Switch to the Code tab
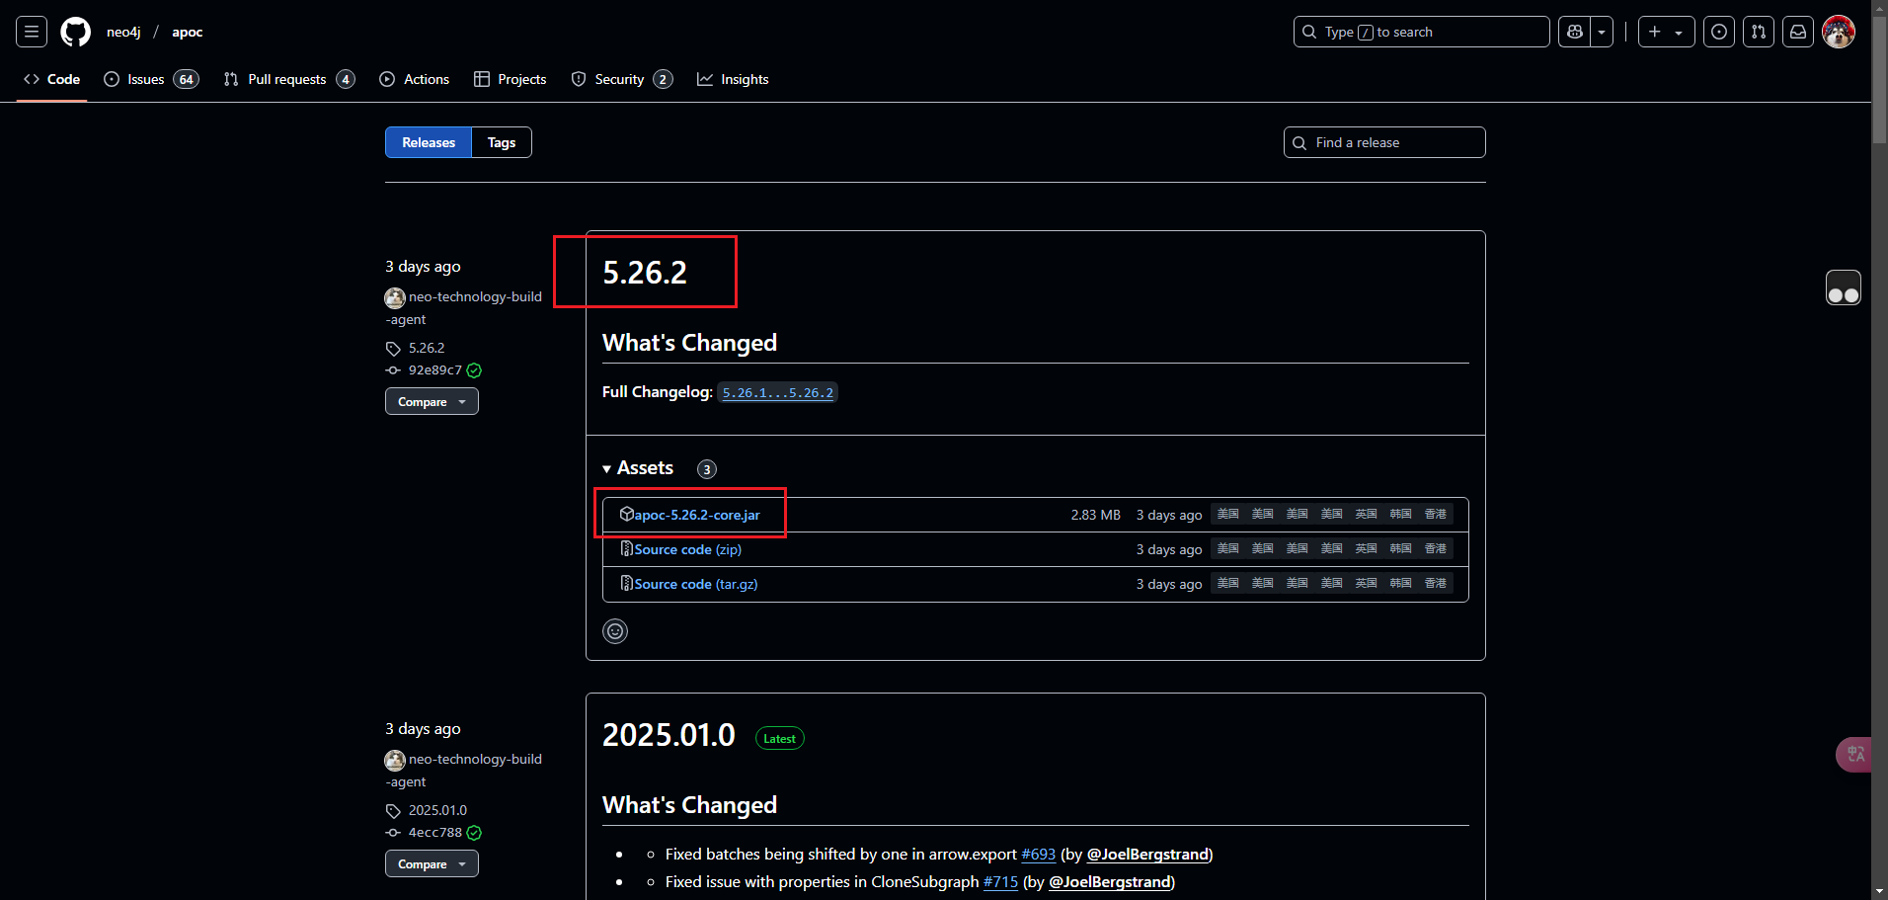 click(52, 79)
